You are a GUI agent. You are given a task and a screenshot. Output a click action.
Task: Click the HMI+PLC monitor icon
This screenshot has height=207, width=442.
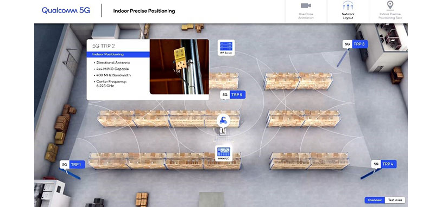224,153
